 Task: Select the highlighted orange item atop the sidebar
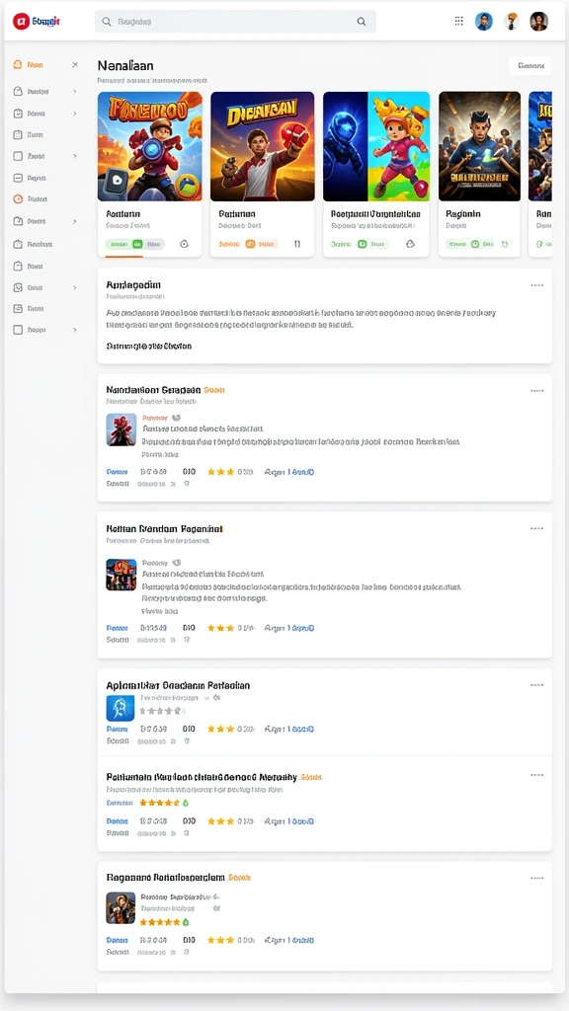(x=29, y=65)
